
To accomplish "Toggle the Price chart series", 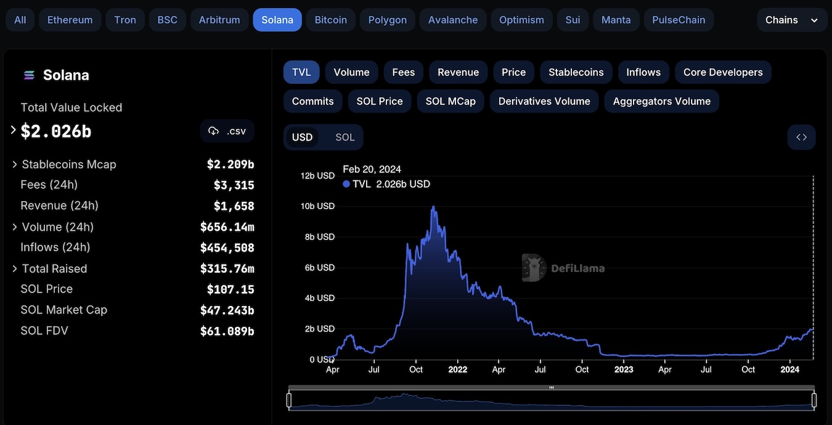I will [x=514, y=72].
